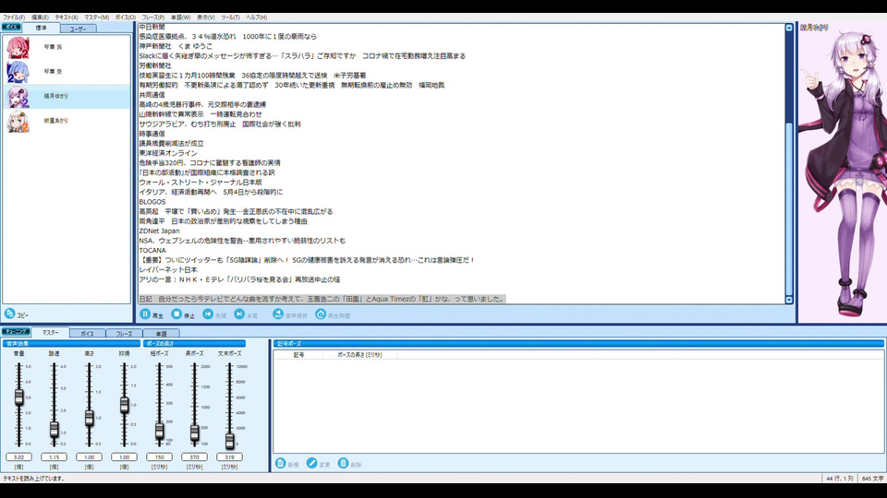Open the ツール(T) menu
This screenshot has width=887, height=498.
click(x=230, y=18)
